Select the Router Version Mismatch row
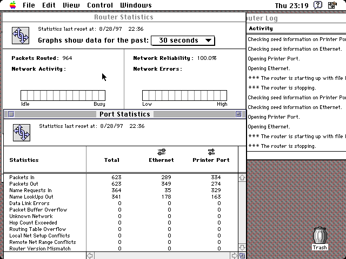This screenshot has width=346, height=259. 40,249
